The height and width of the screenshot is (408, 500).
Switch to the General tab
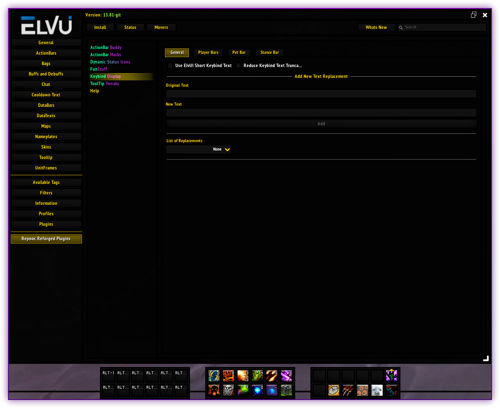pyautogui.click(x=177, y=53)
